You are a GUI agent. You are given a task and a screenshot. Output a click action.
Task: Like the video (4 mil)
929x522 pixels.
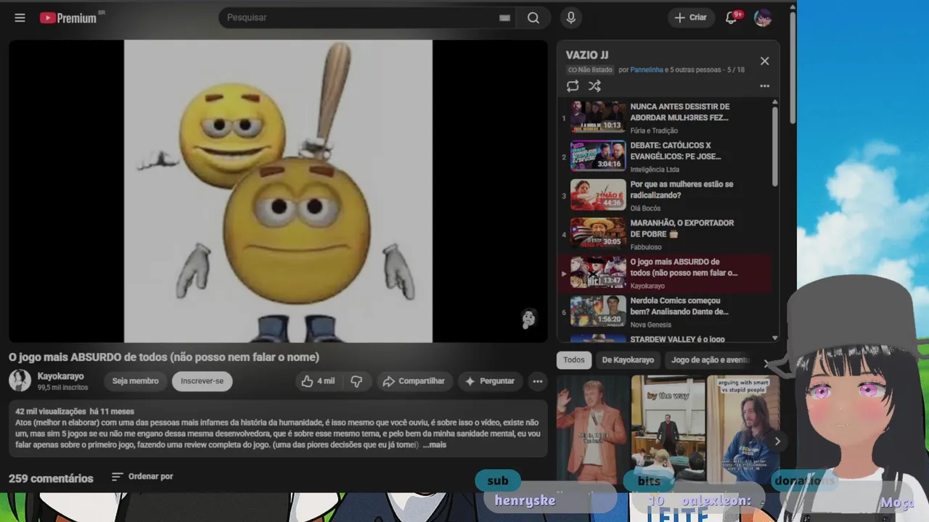coord(318,381)
